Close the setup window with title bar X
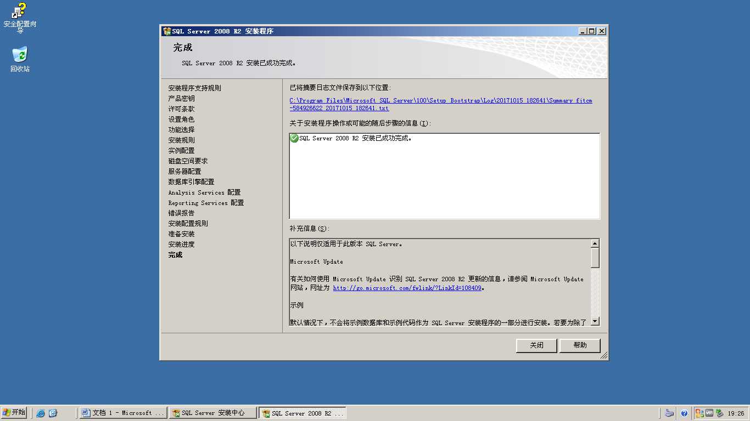 pos(602,31)
